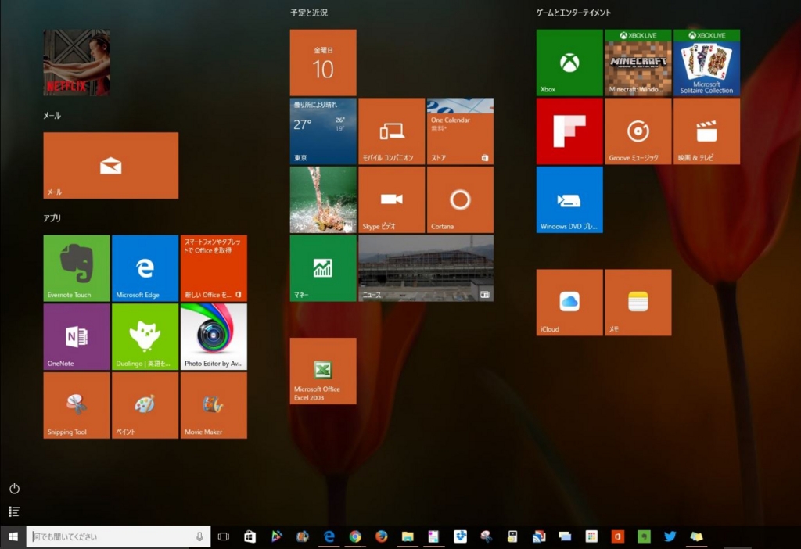
Task: Open the all apps list button
Action: [14, 511]
